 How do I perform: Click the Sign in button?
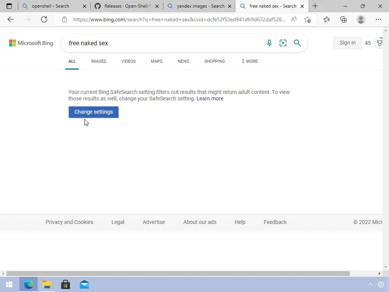click(x=347, y=43)
